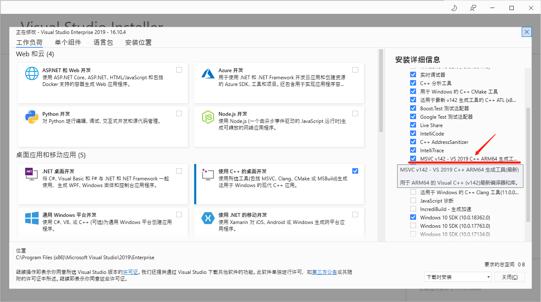Open the 下载时安装 dropdown
The height and width of the screenshot is (302, 541).
point(458,277)
